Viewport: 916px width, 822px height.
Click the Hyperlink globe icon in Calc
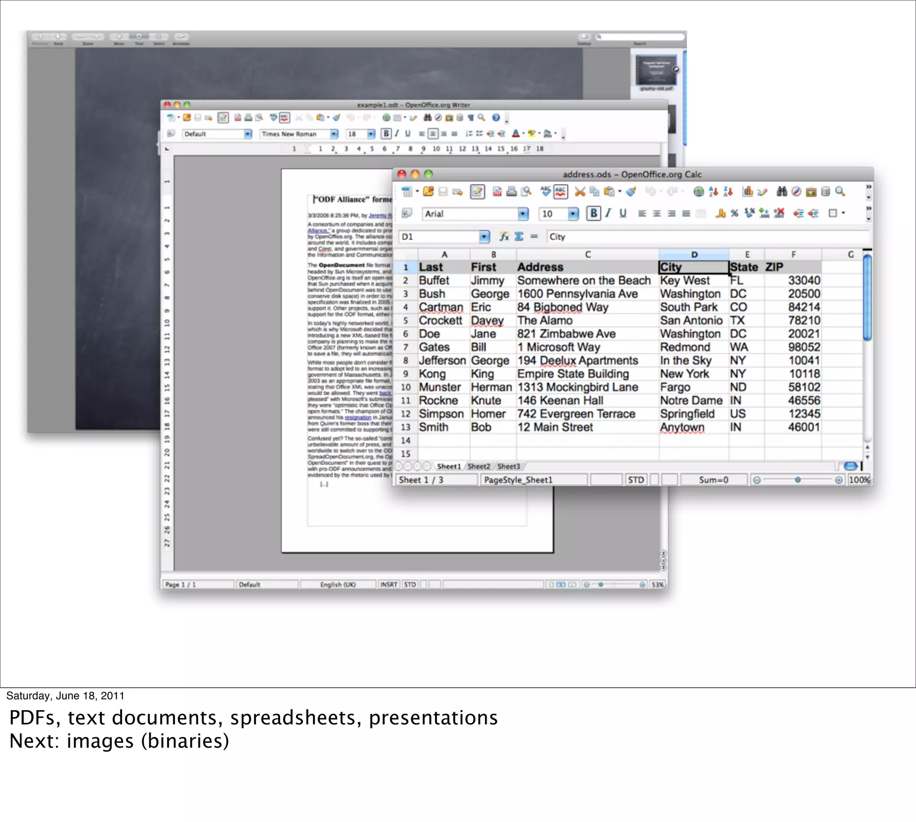pyautogui.click(x=699, y=192)
